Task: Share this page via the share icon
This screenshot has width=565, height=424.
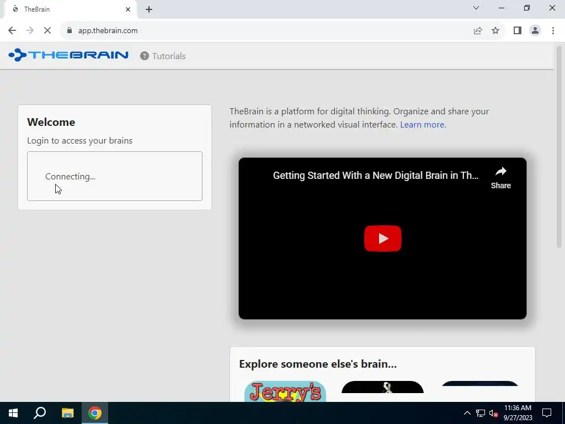Action: (x=478, y=31)
